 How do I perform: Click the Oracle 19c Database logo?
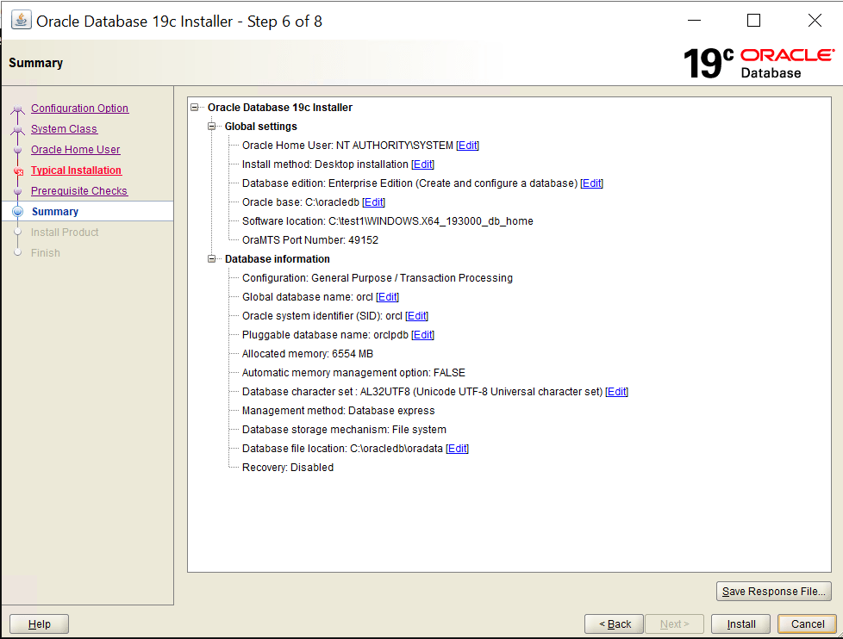point(759,64)
